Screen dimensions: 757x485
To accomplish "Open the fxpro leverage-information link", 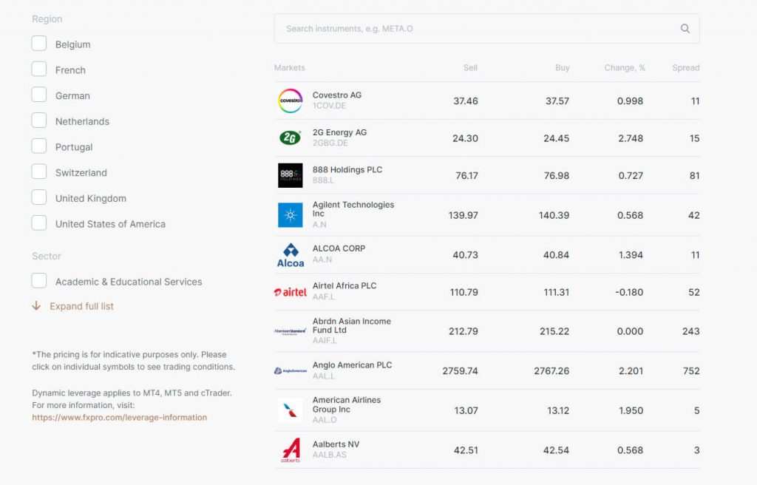I will (119, 418).
